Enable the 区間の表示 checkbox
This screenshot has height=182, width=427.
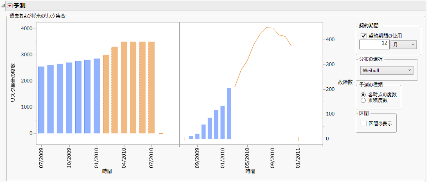click(363, 124)
